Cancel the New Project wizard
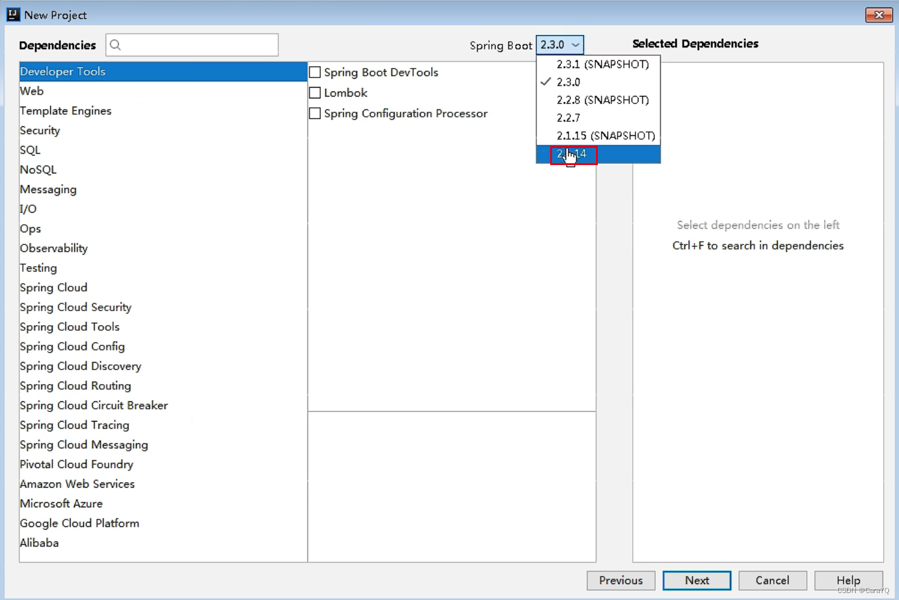This screenshot has width=899, height=600. (773, 580)
